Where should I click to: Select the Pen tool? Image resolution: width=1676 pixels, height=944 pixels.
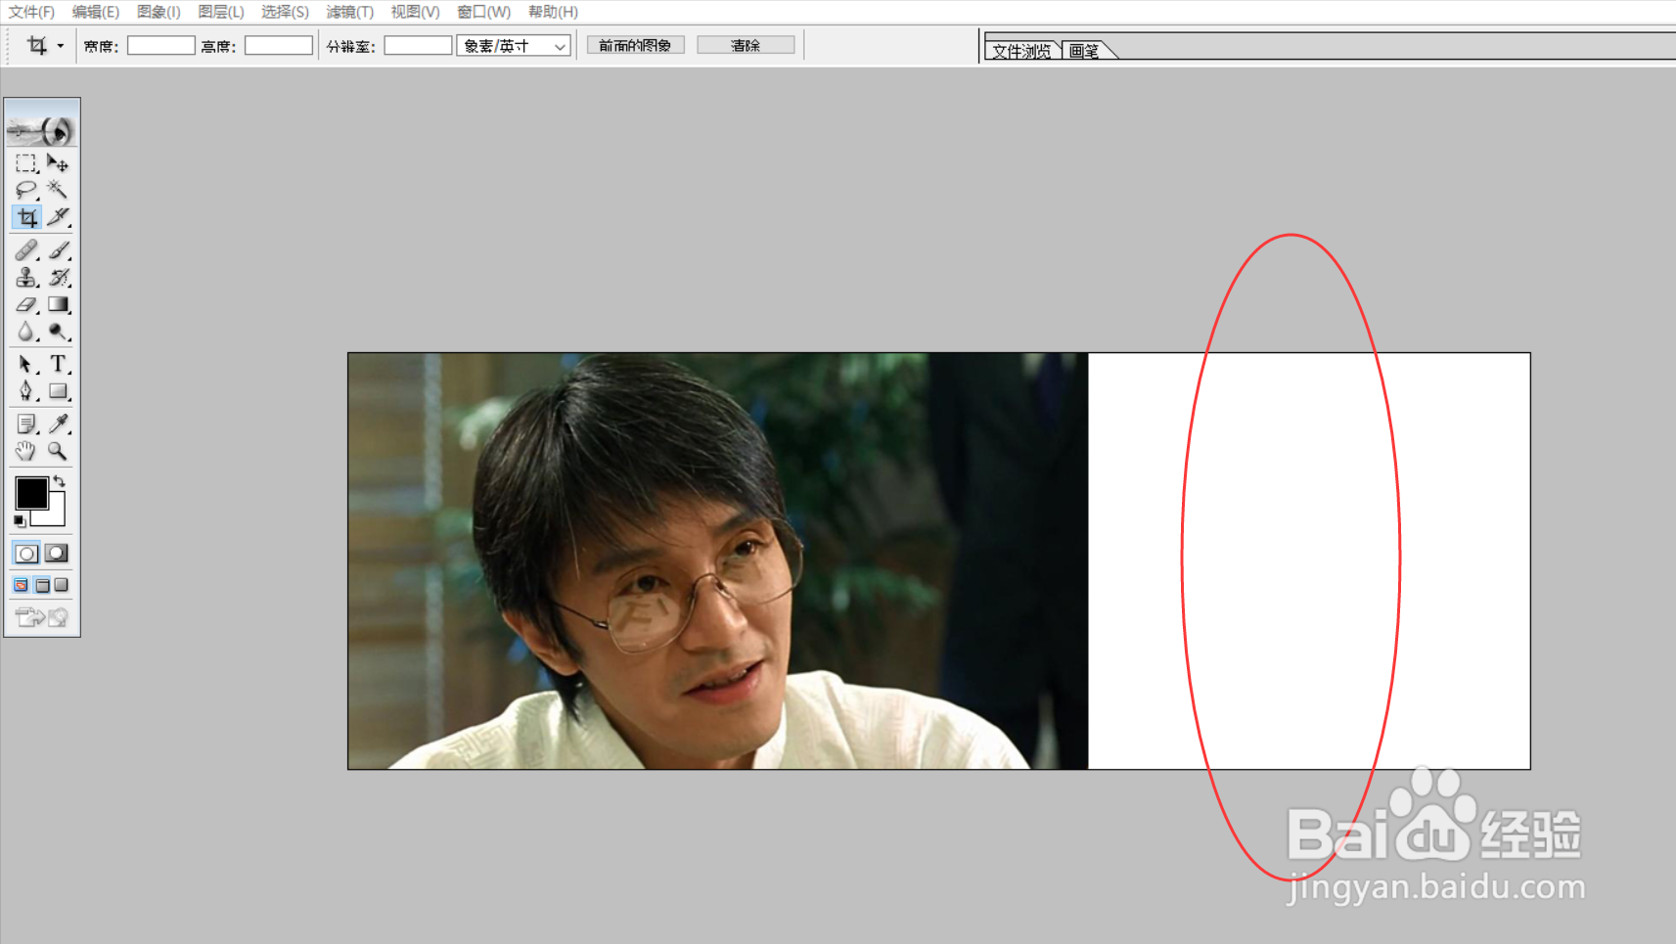pyautogui.click(x=26, y=391)
